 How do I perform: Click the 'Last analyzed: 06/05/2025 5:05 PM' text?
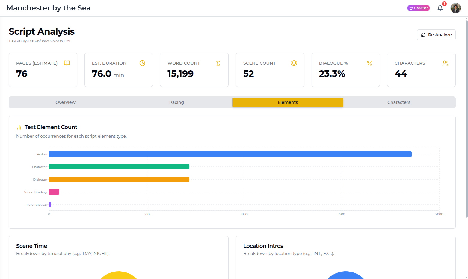point(39,41)
